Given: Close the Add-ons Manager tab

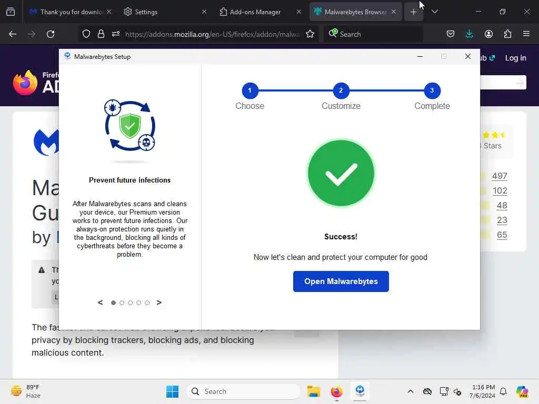Looking at the screenshot, I should (299, 12).
